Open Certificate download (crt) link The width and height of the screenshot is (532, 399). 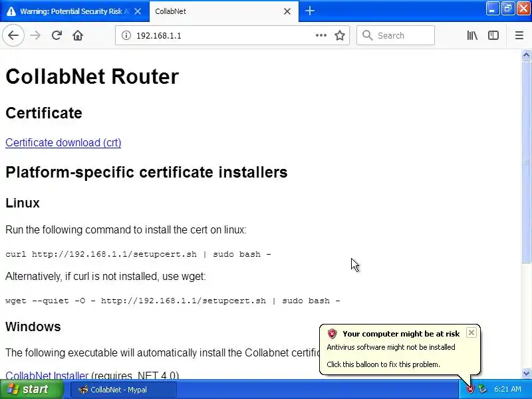click(x=63, y=142)
